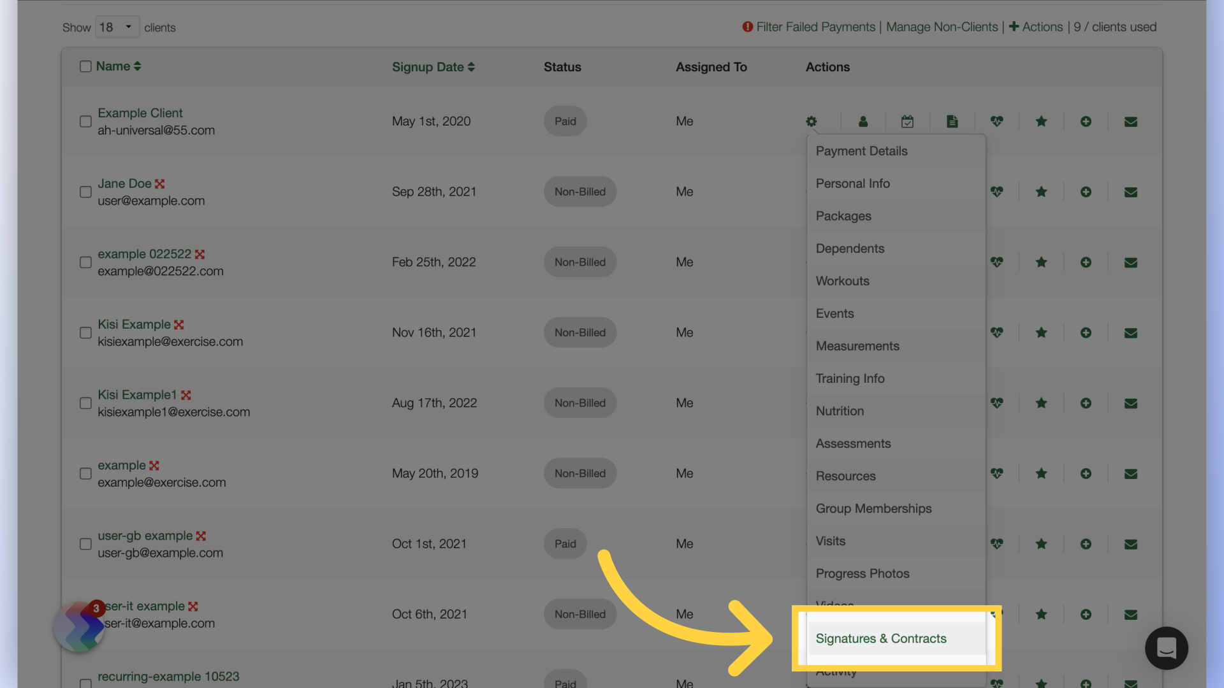Image resolution: width=1224 pixels, height=688 pixels.
Task: Open Workouts from the dropdown menu
Action: click(x=896, y=281)
